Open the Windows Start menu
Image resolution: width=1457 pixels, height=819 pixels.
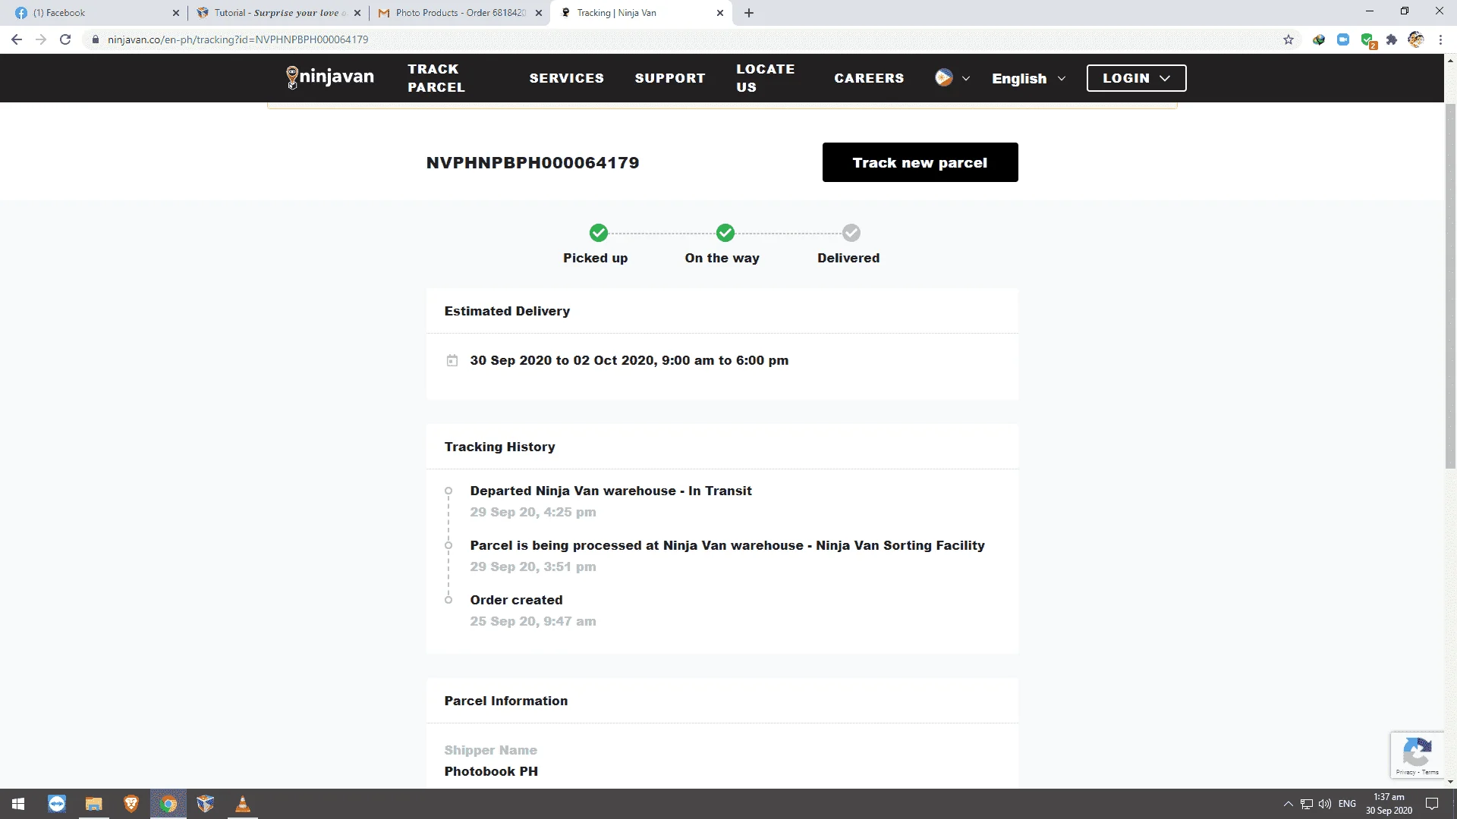click(18, 804)
